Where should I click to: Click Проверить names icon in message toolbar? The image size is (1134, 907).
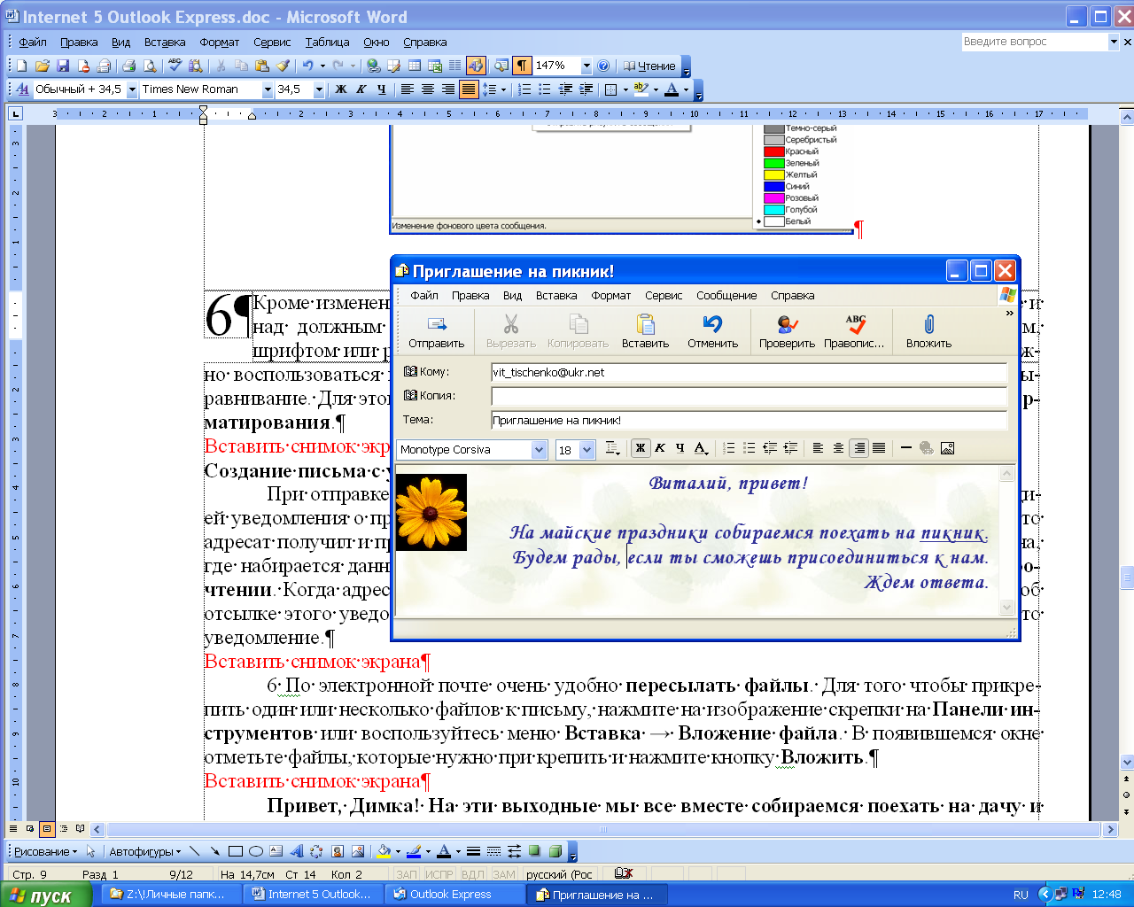[x=787, y=331]
